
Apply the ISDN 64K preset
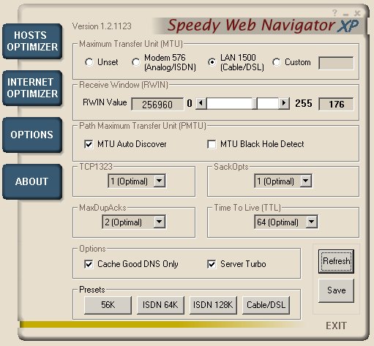point(160,305)
